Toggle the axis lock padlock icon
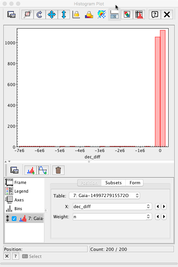The height and width of the screenshot is (267, 178). click(76, 14)
